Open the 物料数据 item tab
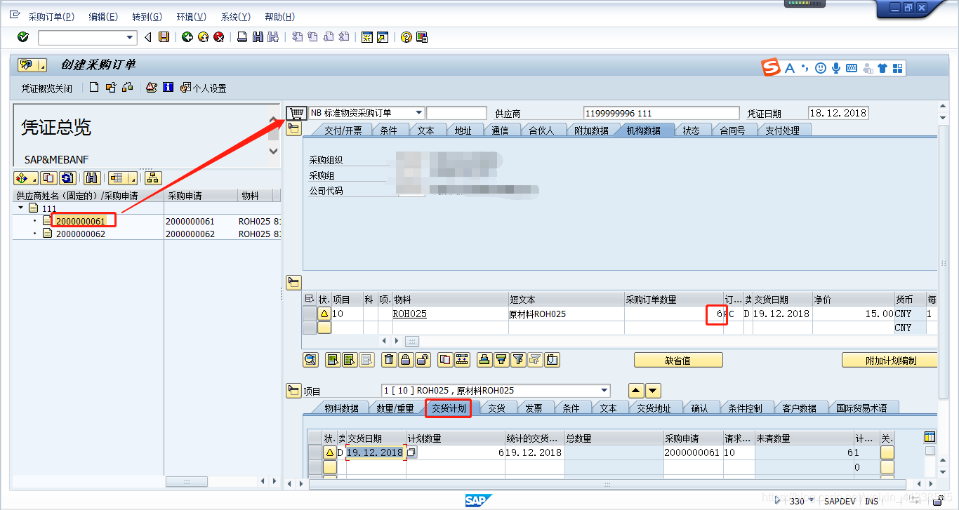The width and height of the screenshot is (959, 510). tap(341, 408)
